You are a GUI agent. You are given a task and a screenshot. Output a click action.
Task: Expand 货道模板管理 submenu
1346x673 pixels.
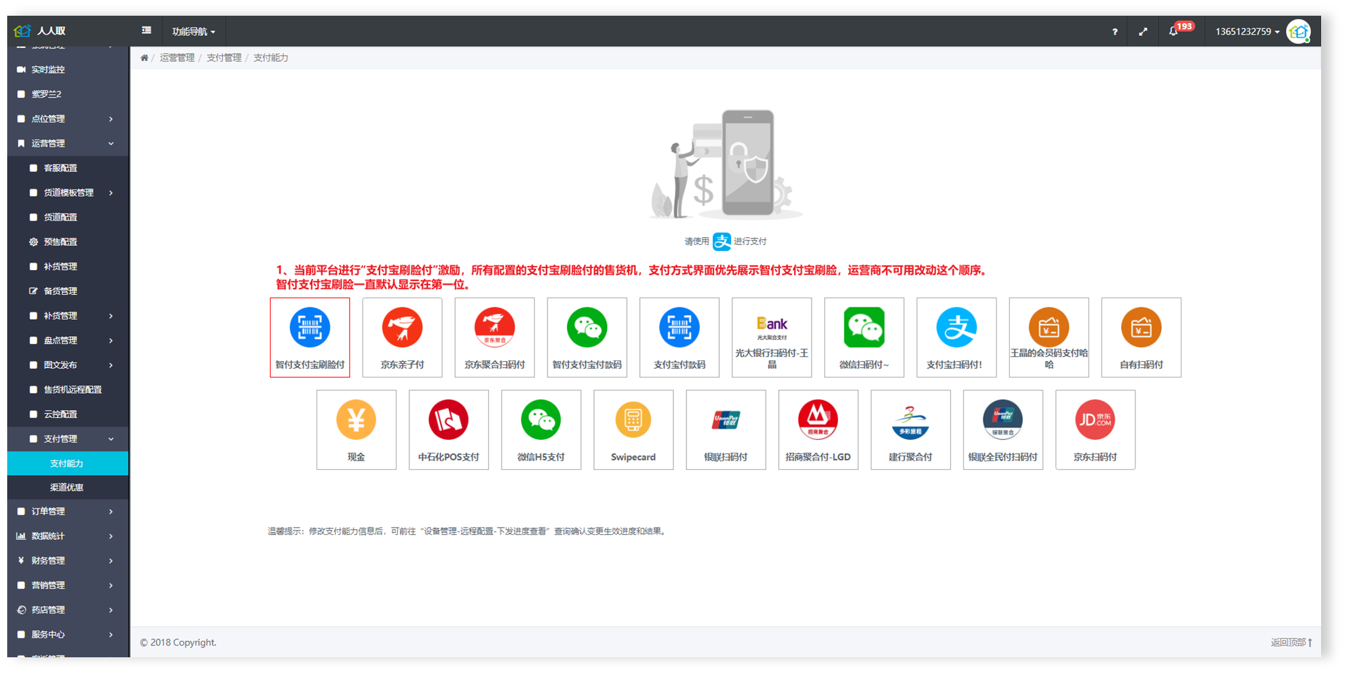(x=68, y=193)
